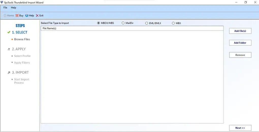259x132 pixels.
Task: Open the File menu
Action: 5,8
